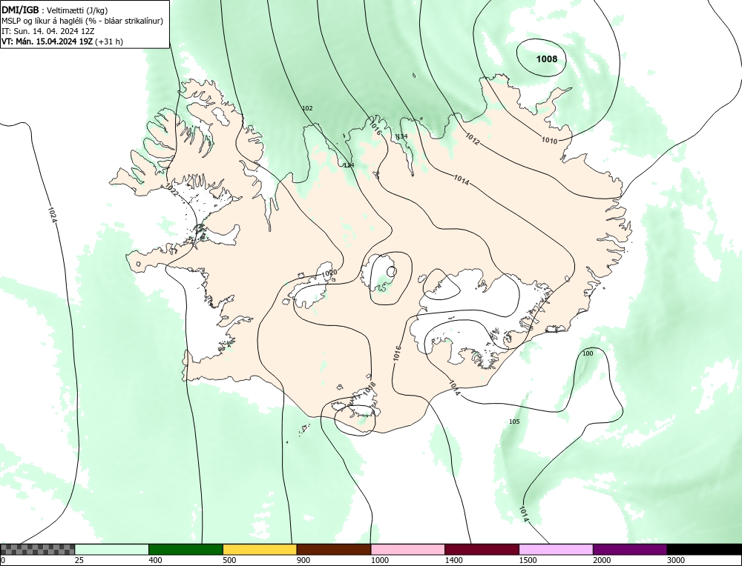
Task: Click the small 105 value on map
Action: [514, 422]
